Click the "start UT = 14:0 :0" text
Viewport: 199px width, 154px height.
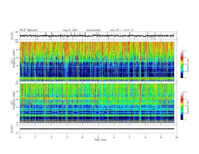(121, 30)
